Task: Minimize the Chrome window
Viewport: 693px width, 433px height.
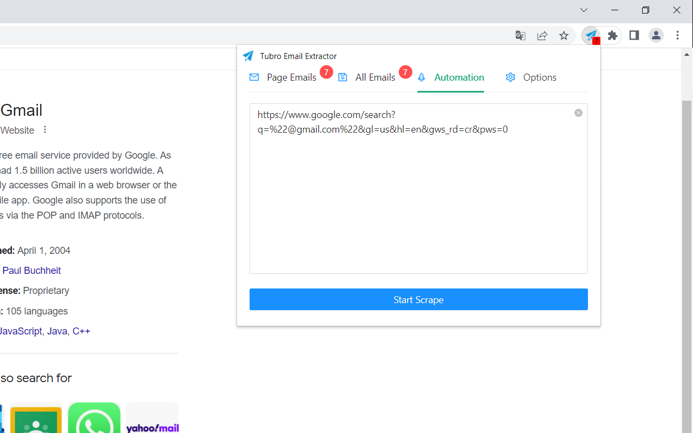Action: coord(615,10)
